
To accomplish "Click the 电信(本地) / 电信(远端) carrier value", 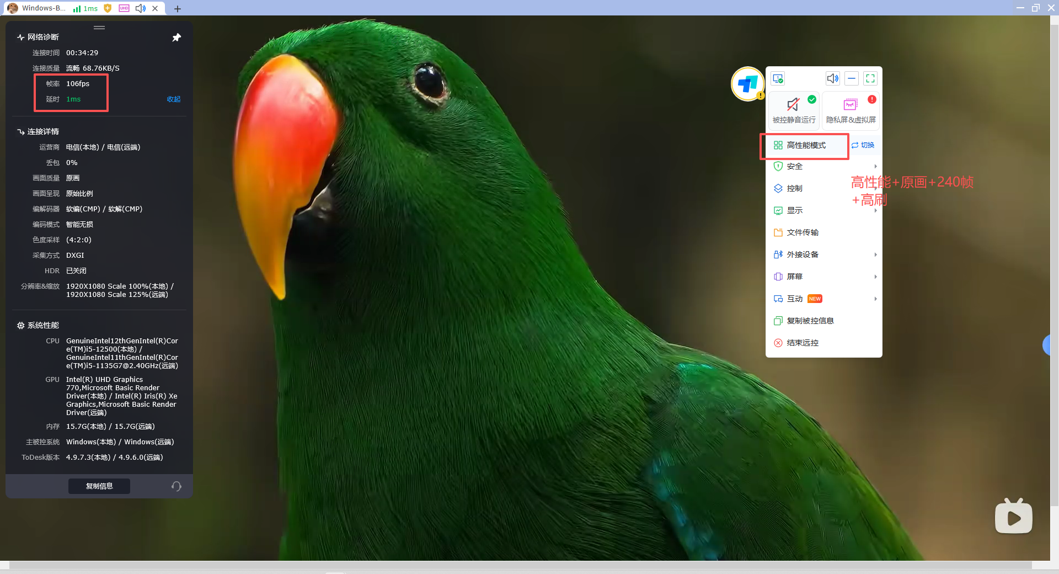I will pyautogui.click(x=103, y=147).
